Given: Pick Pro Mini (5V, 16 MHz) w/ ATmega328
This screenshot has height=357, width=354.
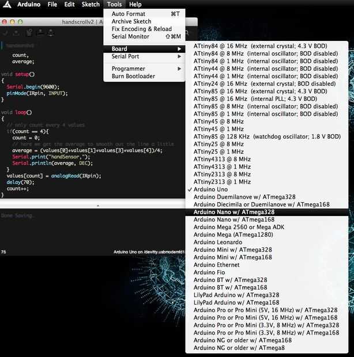Looking at the screenshot, I should pos(267,310).
